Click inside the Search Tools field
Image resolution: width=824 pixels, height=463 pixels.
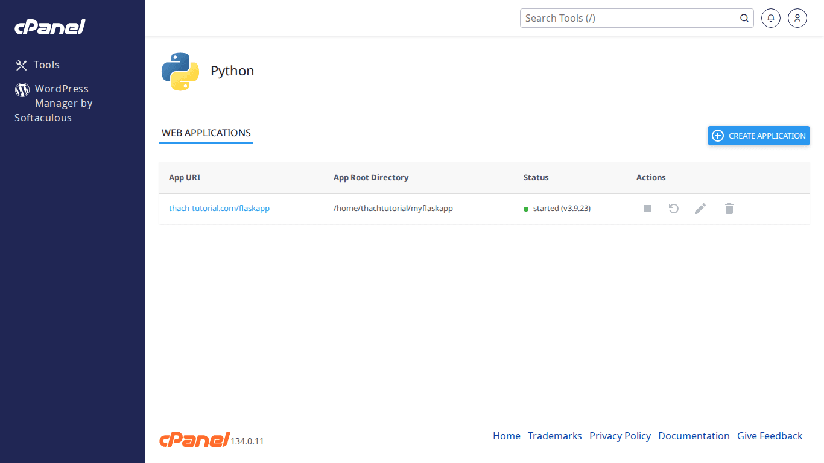tap(627, 18)
